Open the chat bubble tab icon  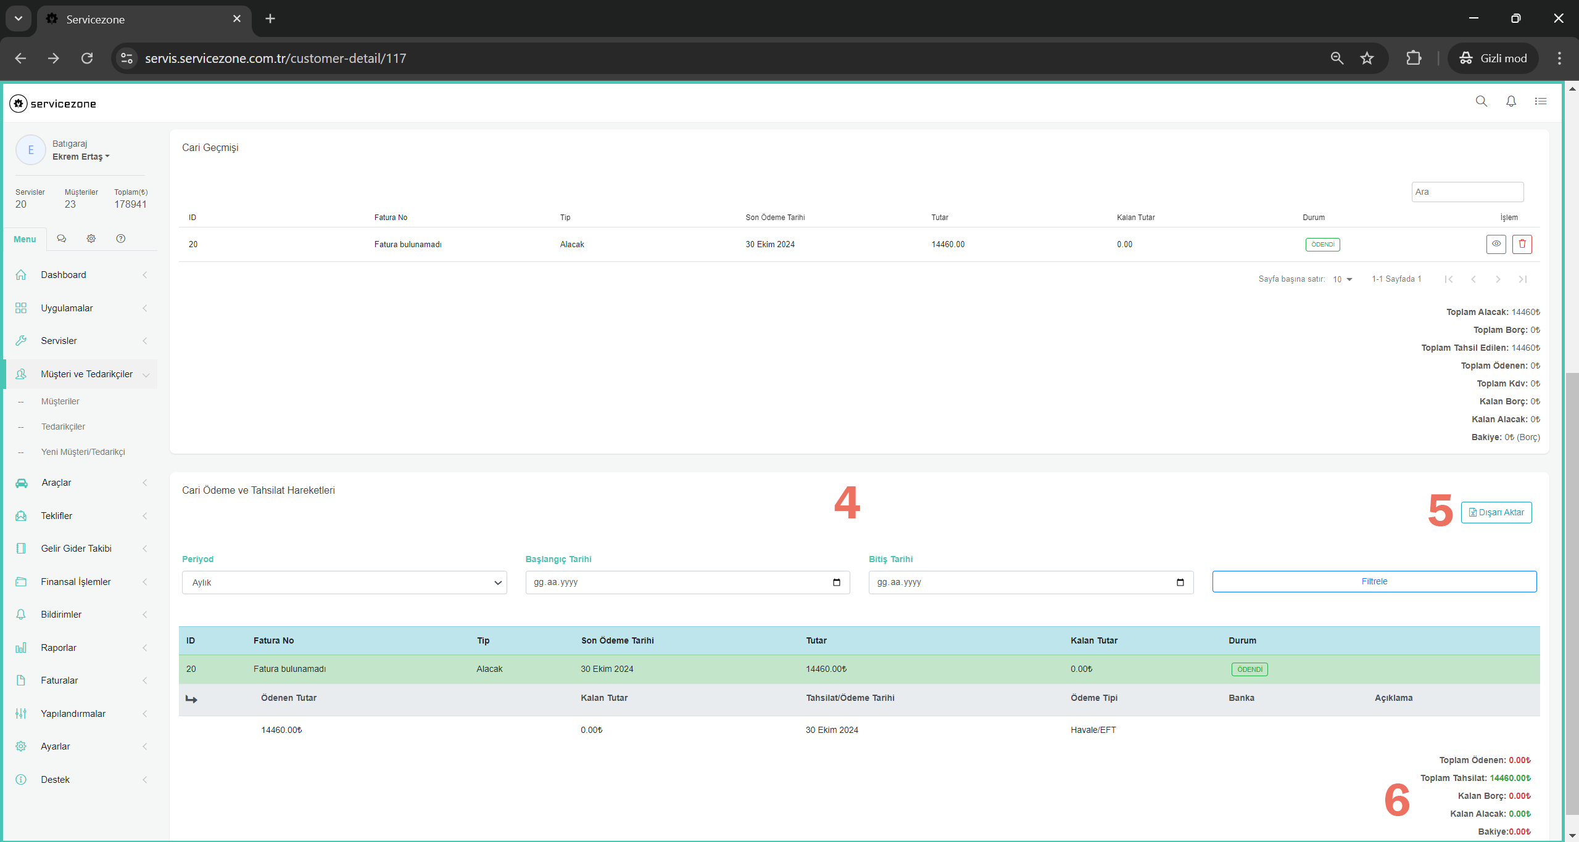pyautogui.click(x=61, y=239)
